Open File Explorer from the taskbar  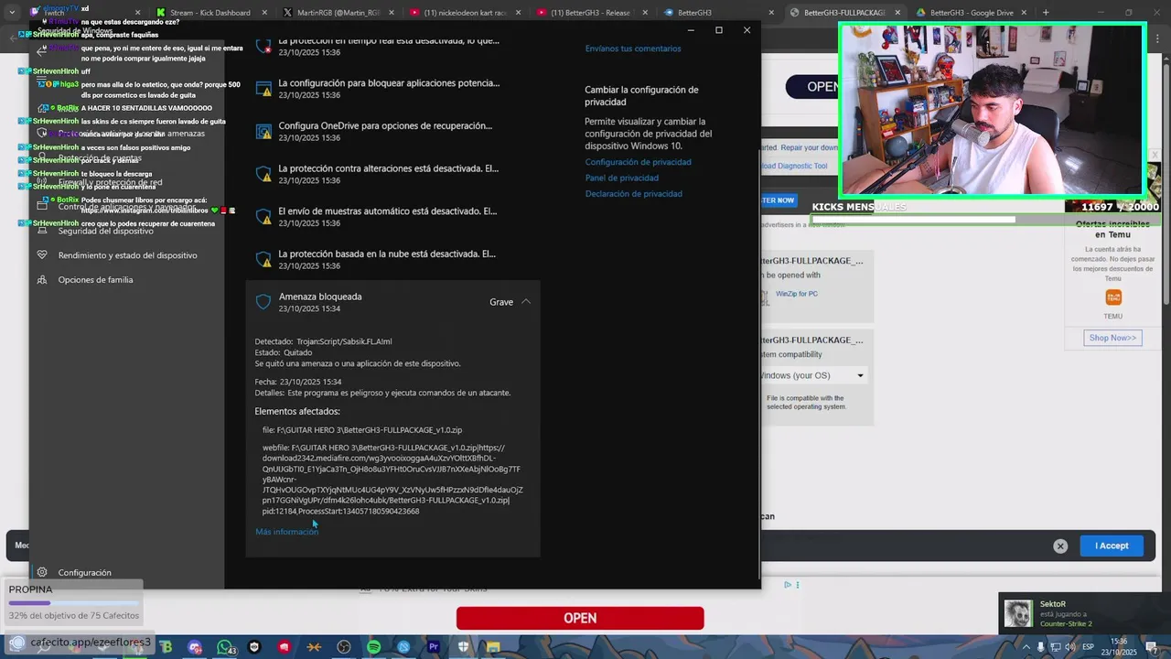pyautogui.click(x=493, y=647)
